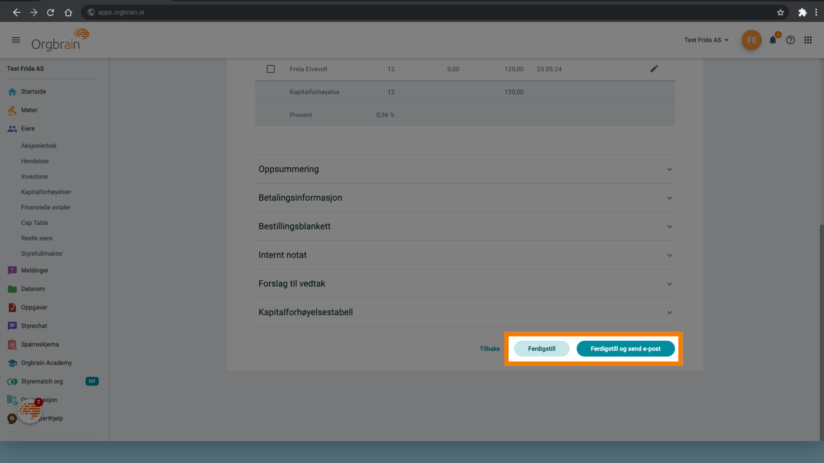The height and width of the screenshot is (463, 824).
Task: Expand the Forslag til vedtak section
Action: [465, 283]
